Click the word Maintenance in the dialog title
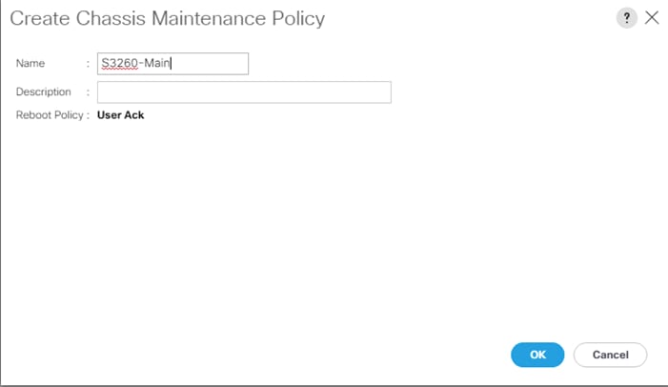Image resolution: width=668 pixels, height=387 pixels. 209,18
